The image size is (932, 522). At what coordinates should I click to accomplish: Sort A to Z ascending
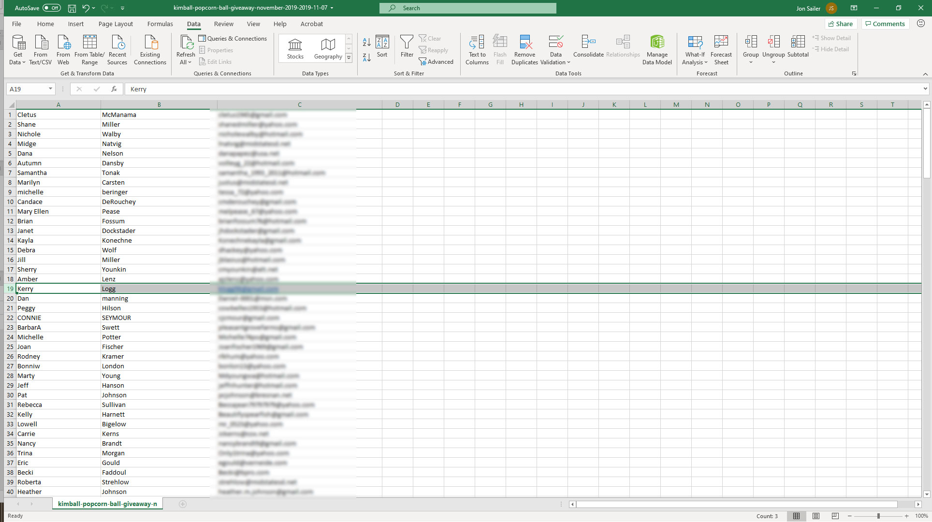point(366,43)
